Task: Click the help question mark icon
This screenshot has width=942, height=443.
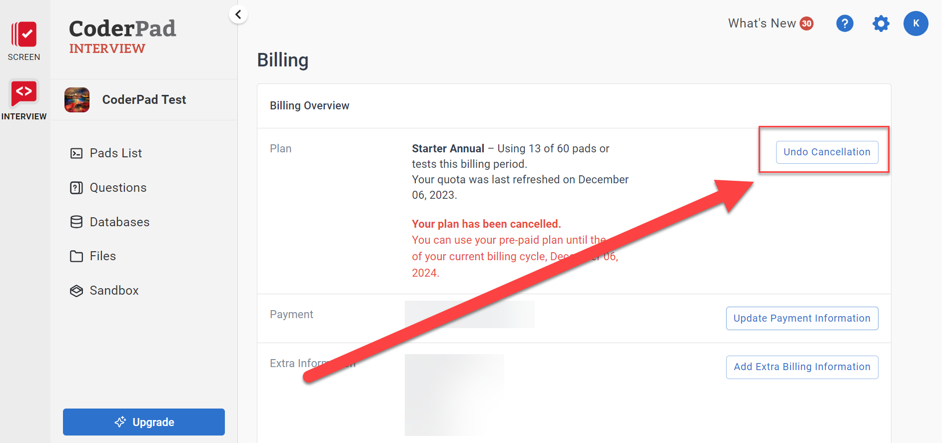Action: tap(845, 23)
